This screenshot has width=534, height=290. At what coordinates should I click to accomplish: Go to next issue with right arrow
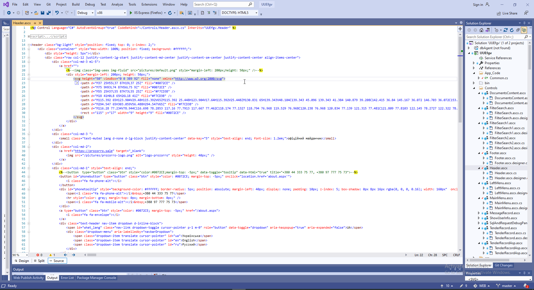(73, 255)
